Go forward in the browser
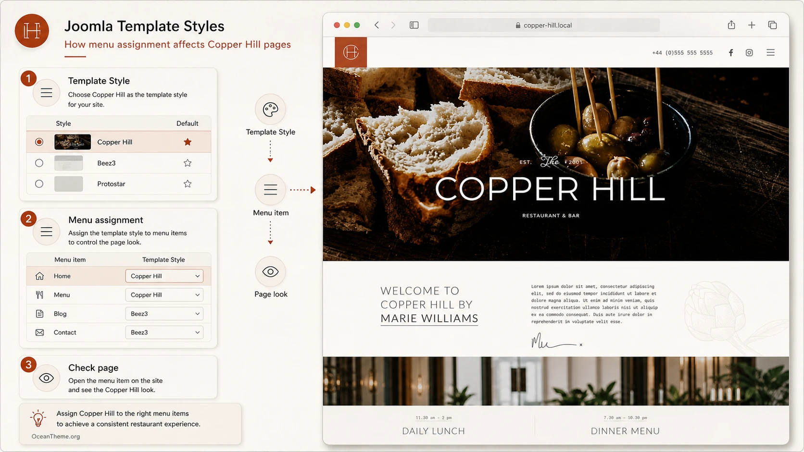The width and height of the screenshot is (804, 452). point(393,25)
